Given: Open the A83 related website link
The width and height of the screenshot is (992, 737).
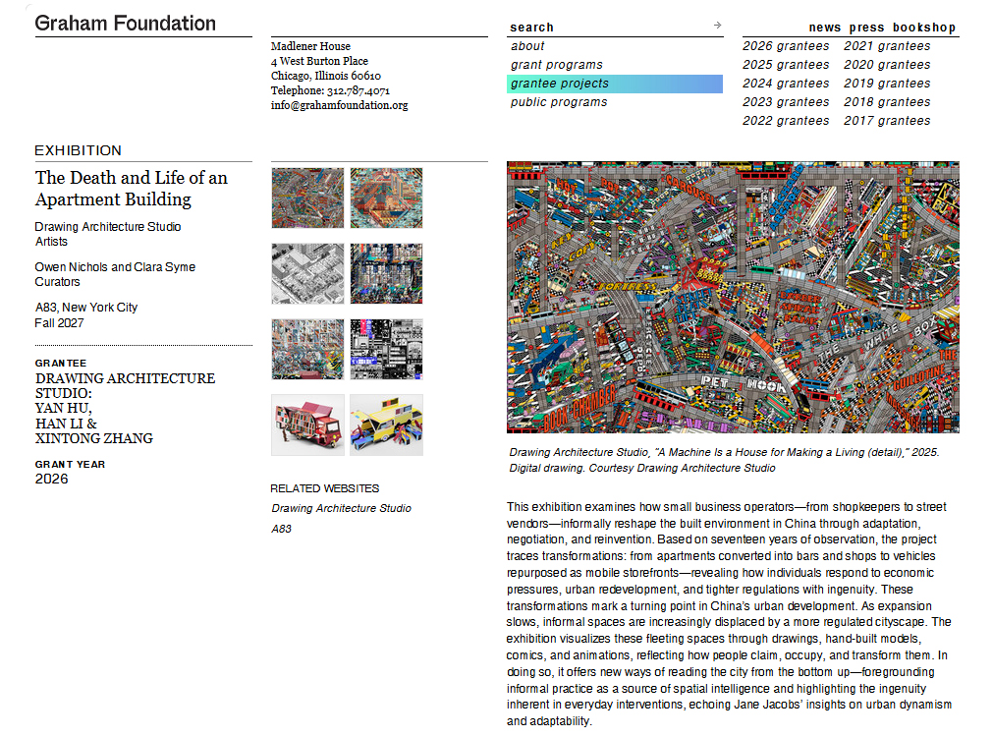Looking at the screenshot, I should click(282, 529).
